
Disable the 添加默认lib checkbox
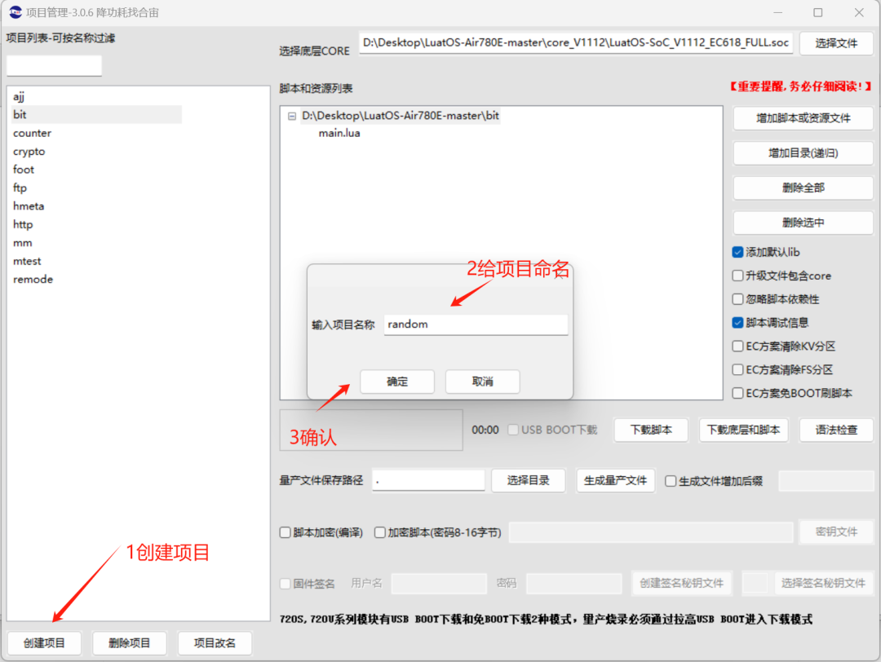point(737,252)
